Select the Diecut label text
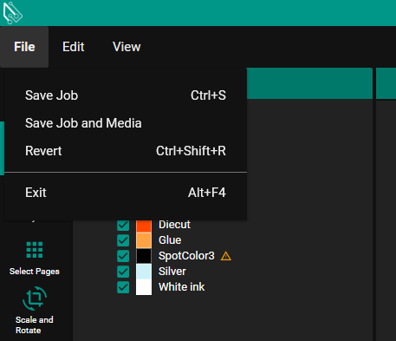The width and height of the screenshot is (396, 341). (x=174, y=225)
